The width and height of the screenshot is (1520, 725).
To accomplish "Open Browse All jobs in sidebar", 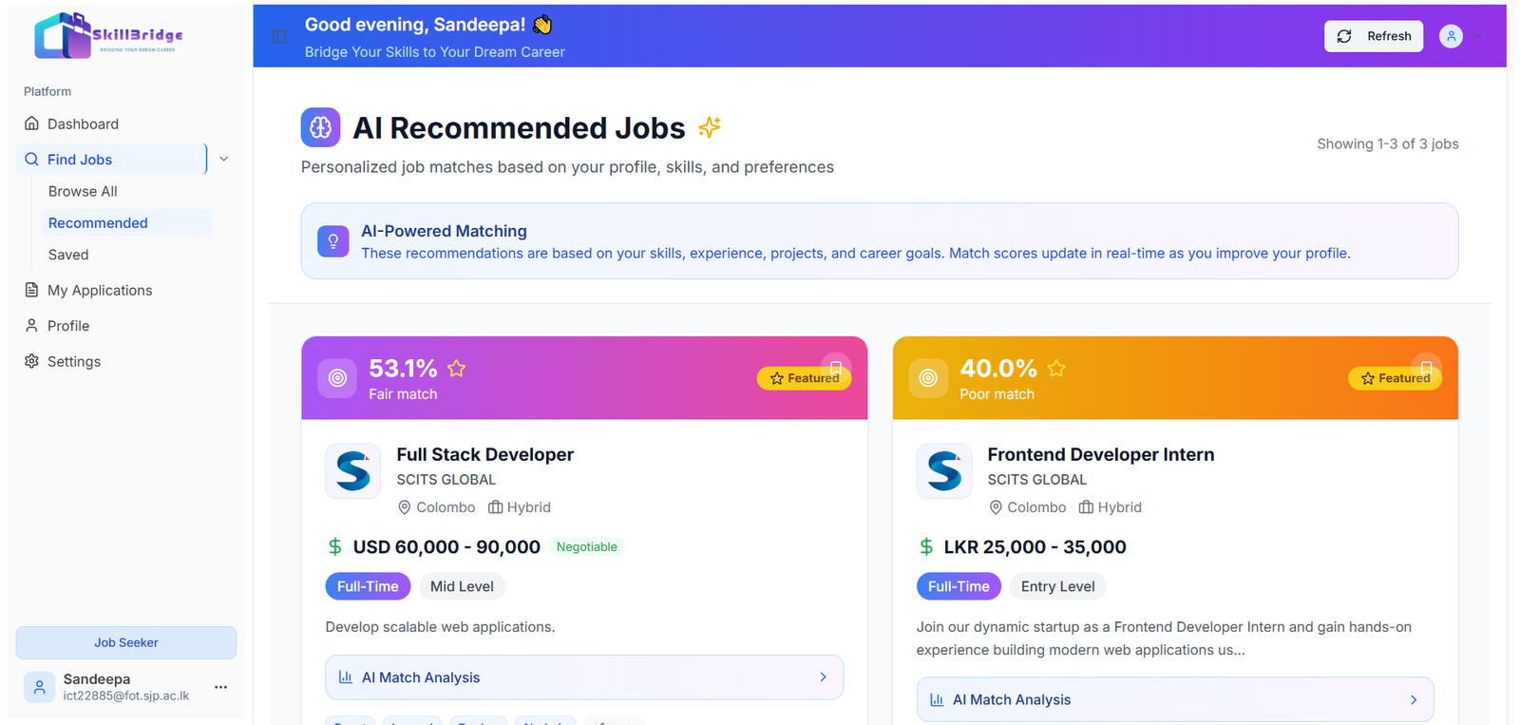I will click(x=83, y=191).
